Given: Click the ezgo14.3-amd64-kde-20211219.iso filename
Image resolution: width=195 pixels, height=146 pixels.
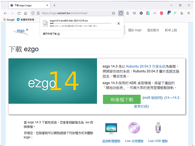Looking at the screenshot, I should pos(69,21).
